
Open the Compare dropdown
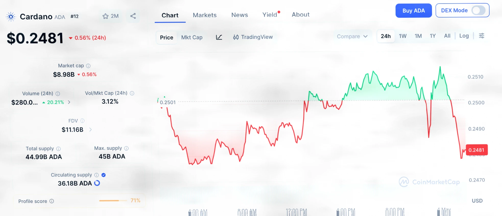tap(352, 37)
